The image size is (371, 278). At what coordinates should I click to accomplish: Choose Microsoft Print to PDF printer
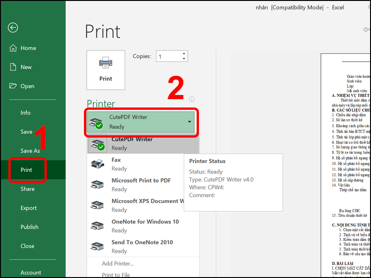[137, 184]
